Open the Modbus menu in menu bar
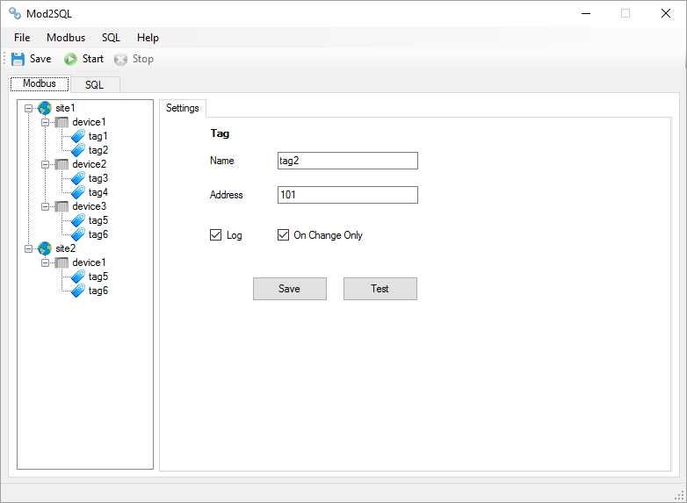Image resolution: width=687 pixels, height=503 pixels. click(66, 38)
